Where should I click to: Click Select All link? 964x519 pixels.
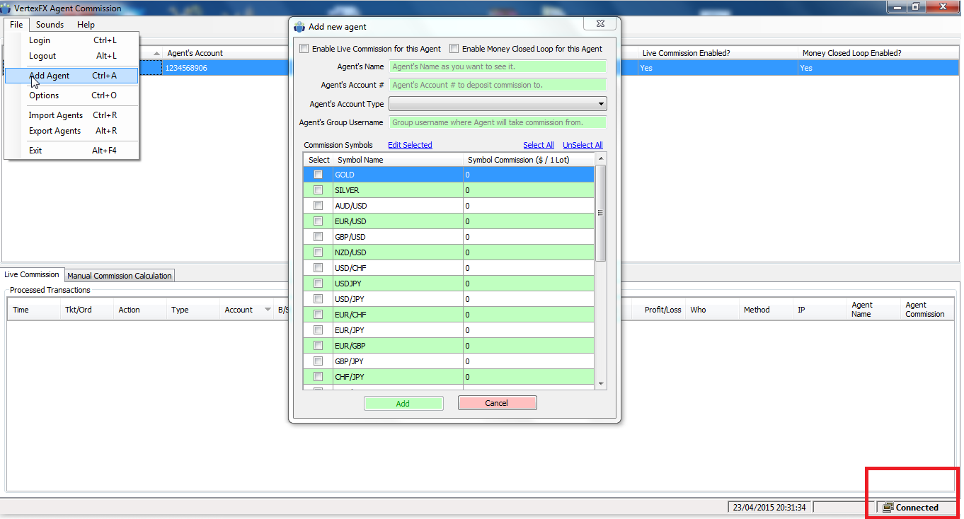tap(539, 145)
